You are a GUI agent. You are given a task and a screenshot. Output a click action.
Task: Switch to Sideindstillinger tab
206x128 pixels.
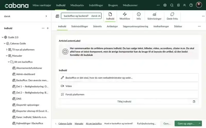pos(80,26)
